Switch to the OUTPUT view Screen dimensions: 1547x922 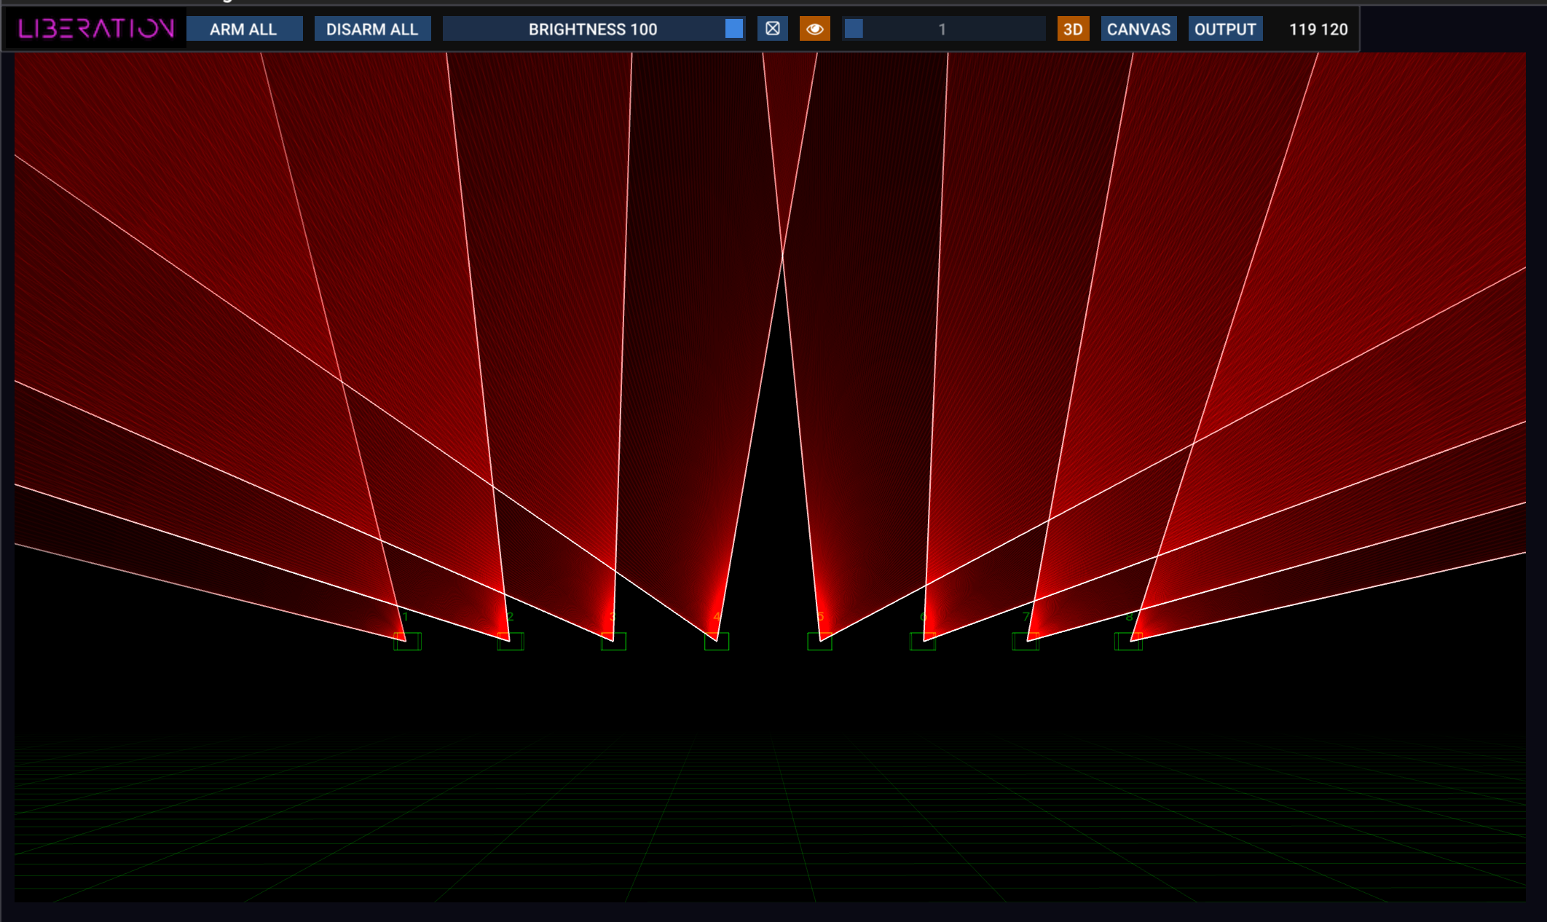1225,29
